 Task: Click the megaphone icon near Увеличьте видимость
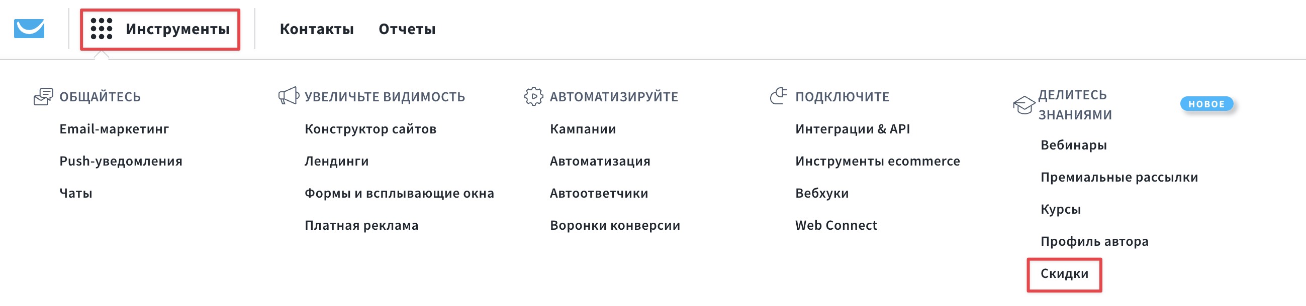click(x=289, y=96)
